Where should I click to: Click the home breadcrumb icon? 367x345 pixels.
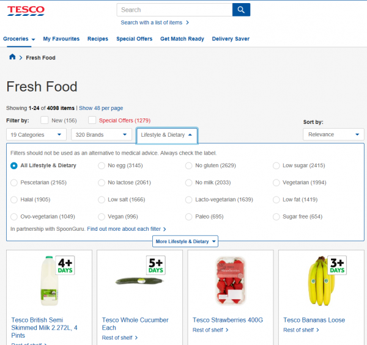[x=12, y=57]
